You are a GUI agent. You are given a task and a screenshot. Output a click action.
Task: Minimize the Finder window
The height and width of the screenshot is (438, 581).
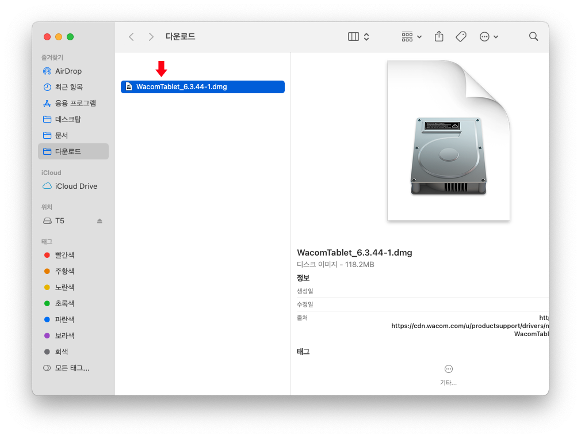click(x=59, y=37)
